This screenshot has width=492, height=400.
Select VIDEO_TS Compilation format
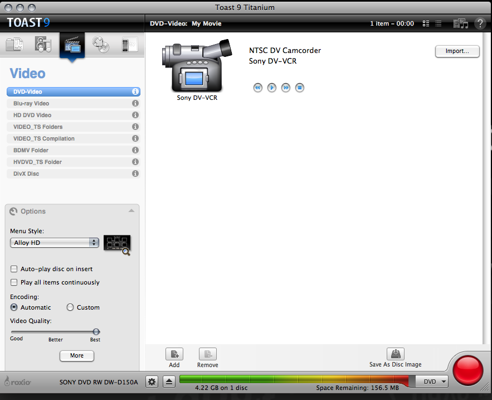(74, 138)
